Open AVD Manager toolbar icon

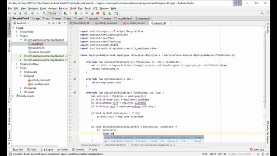[x=104, y=13]
